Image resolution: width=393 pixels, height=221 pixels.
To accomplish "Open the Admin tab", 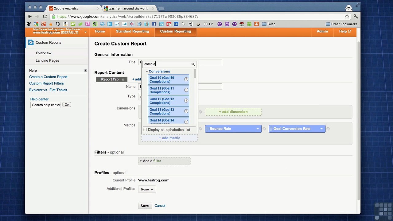I will [x=322, y=31].
